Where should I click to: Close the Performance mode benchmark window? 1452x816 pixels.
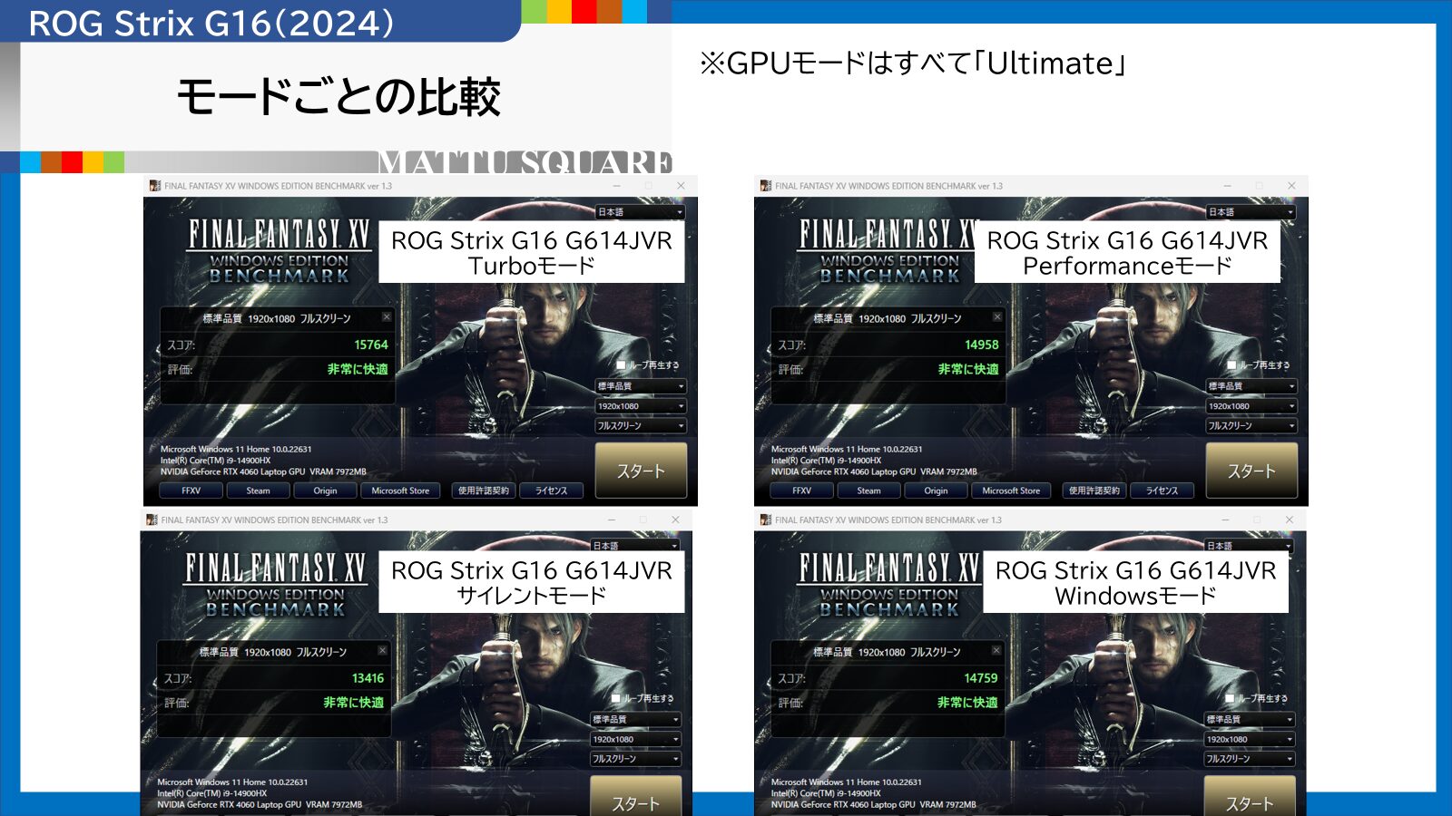(x=1291, y=186)
